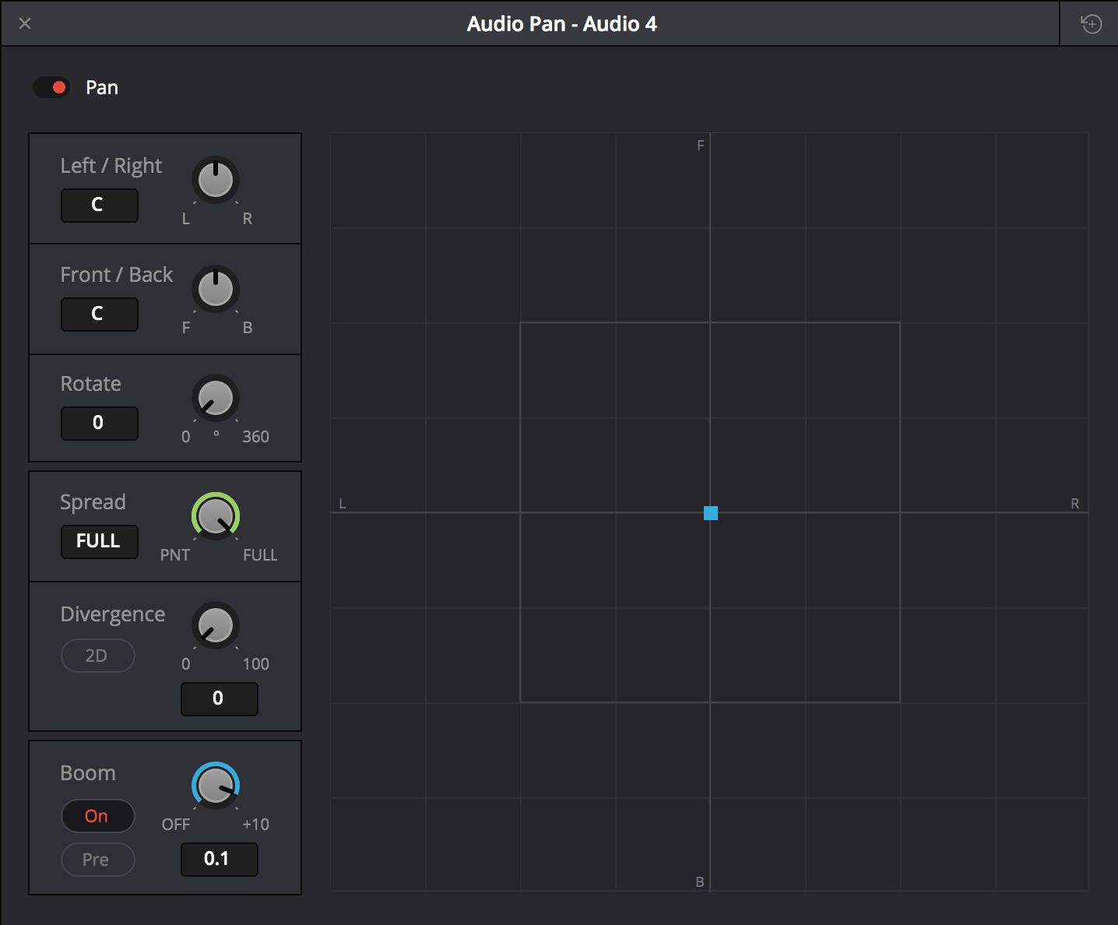Click the Left / Right knob
This screenshot has width=1118, height=925.
point(216,180)
